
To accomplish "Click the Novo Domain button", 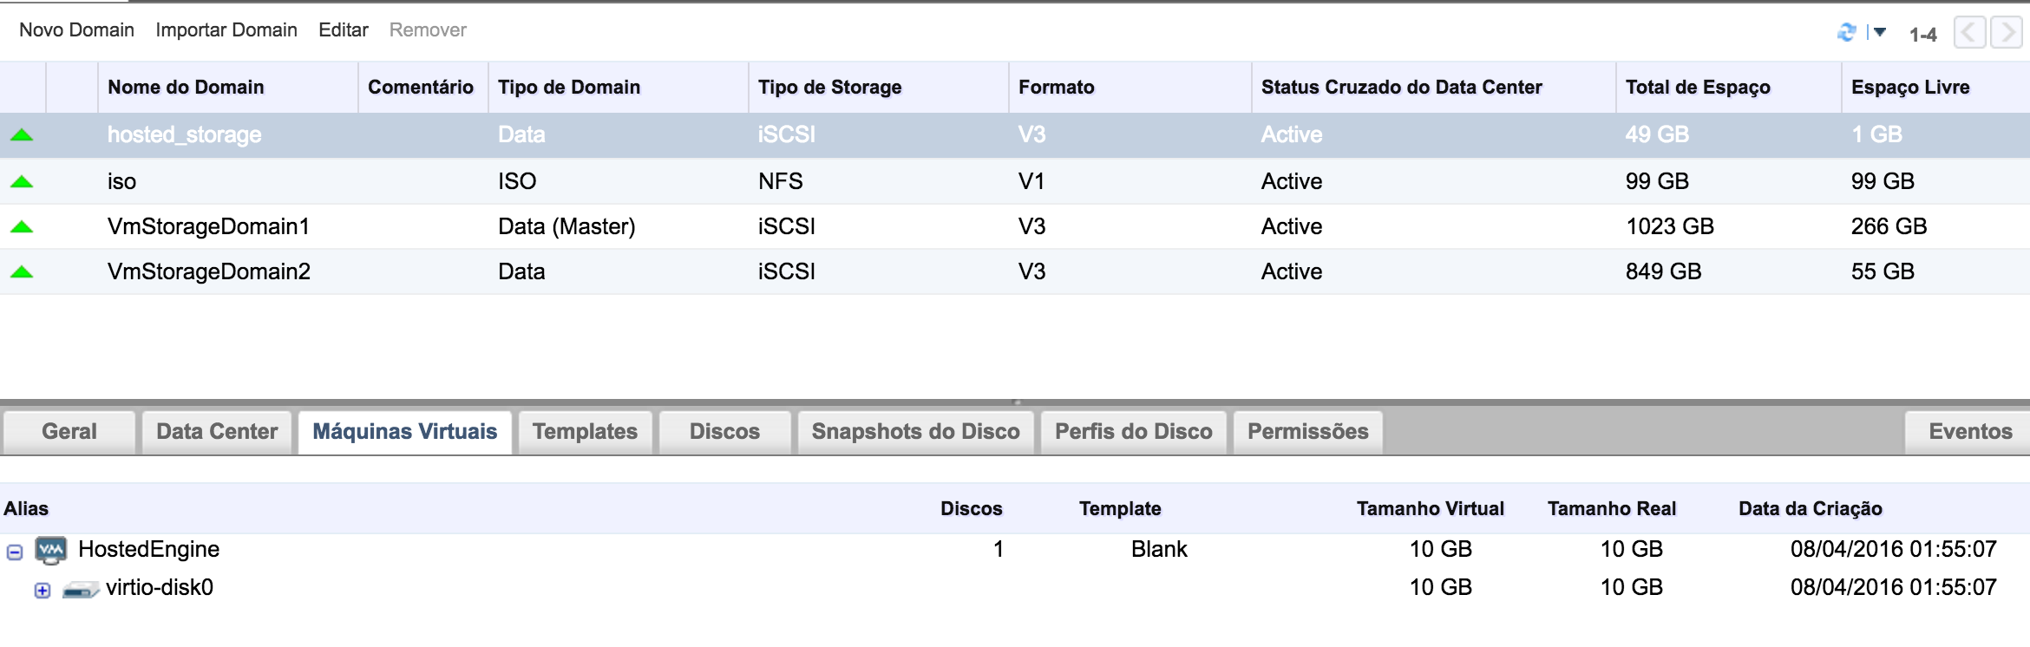I will [x=76, y=30].
